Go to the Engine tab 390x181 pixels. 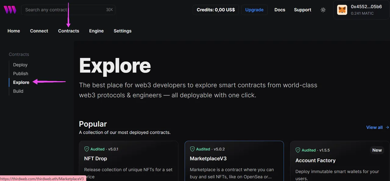pos(96,31)
